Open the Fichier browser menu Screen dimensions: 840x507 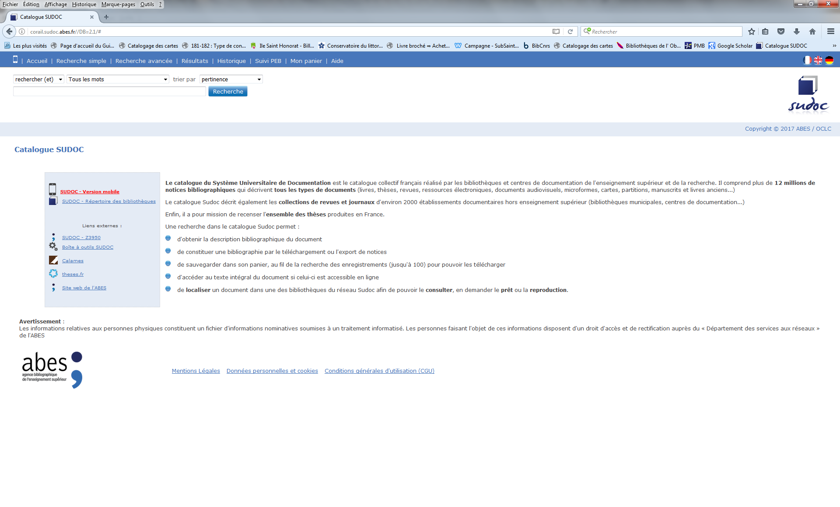pyautogui.click(x=10, y=4)
